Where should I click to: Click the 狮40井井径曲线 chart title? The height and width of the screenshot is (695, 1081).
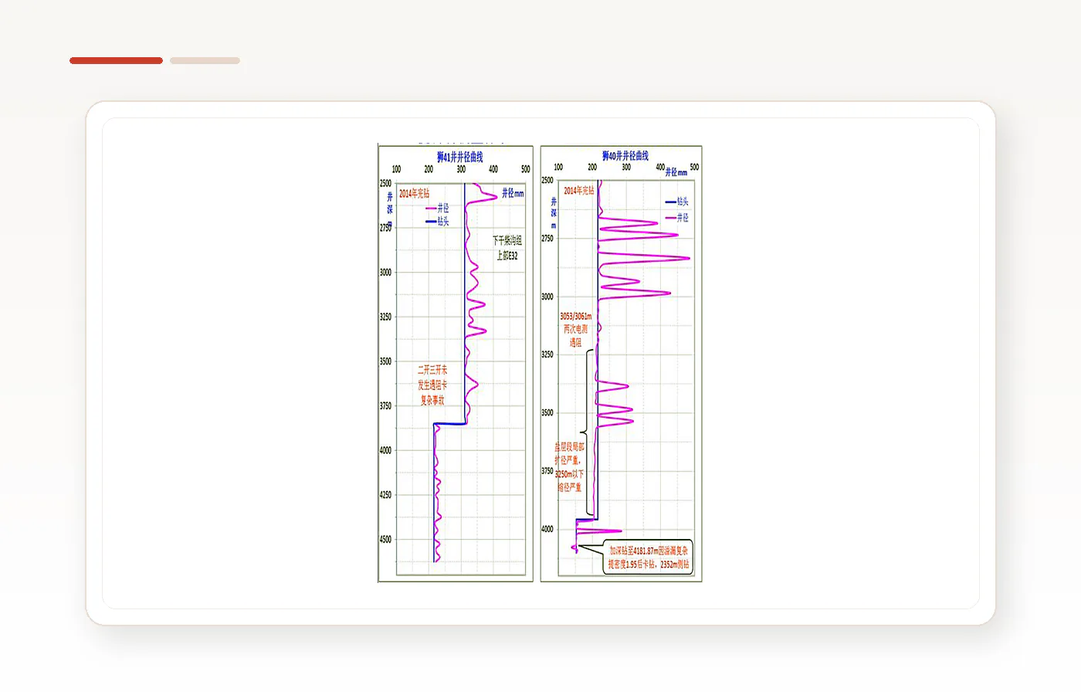(x=625, y=156)
